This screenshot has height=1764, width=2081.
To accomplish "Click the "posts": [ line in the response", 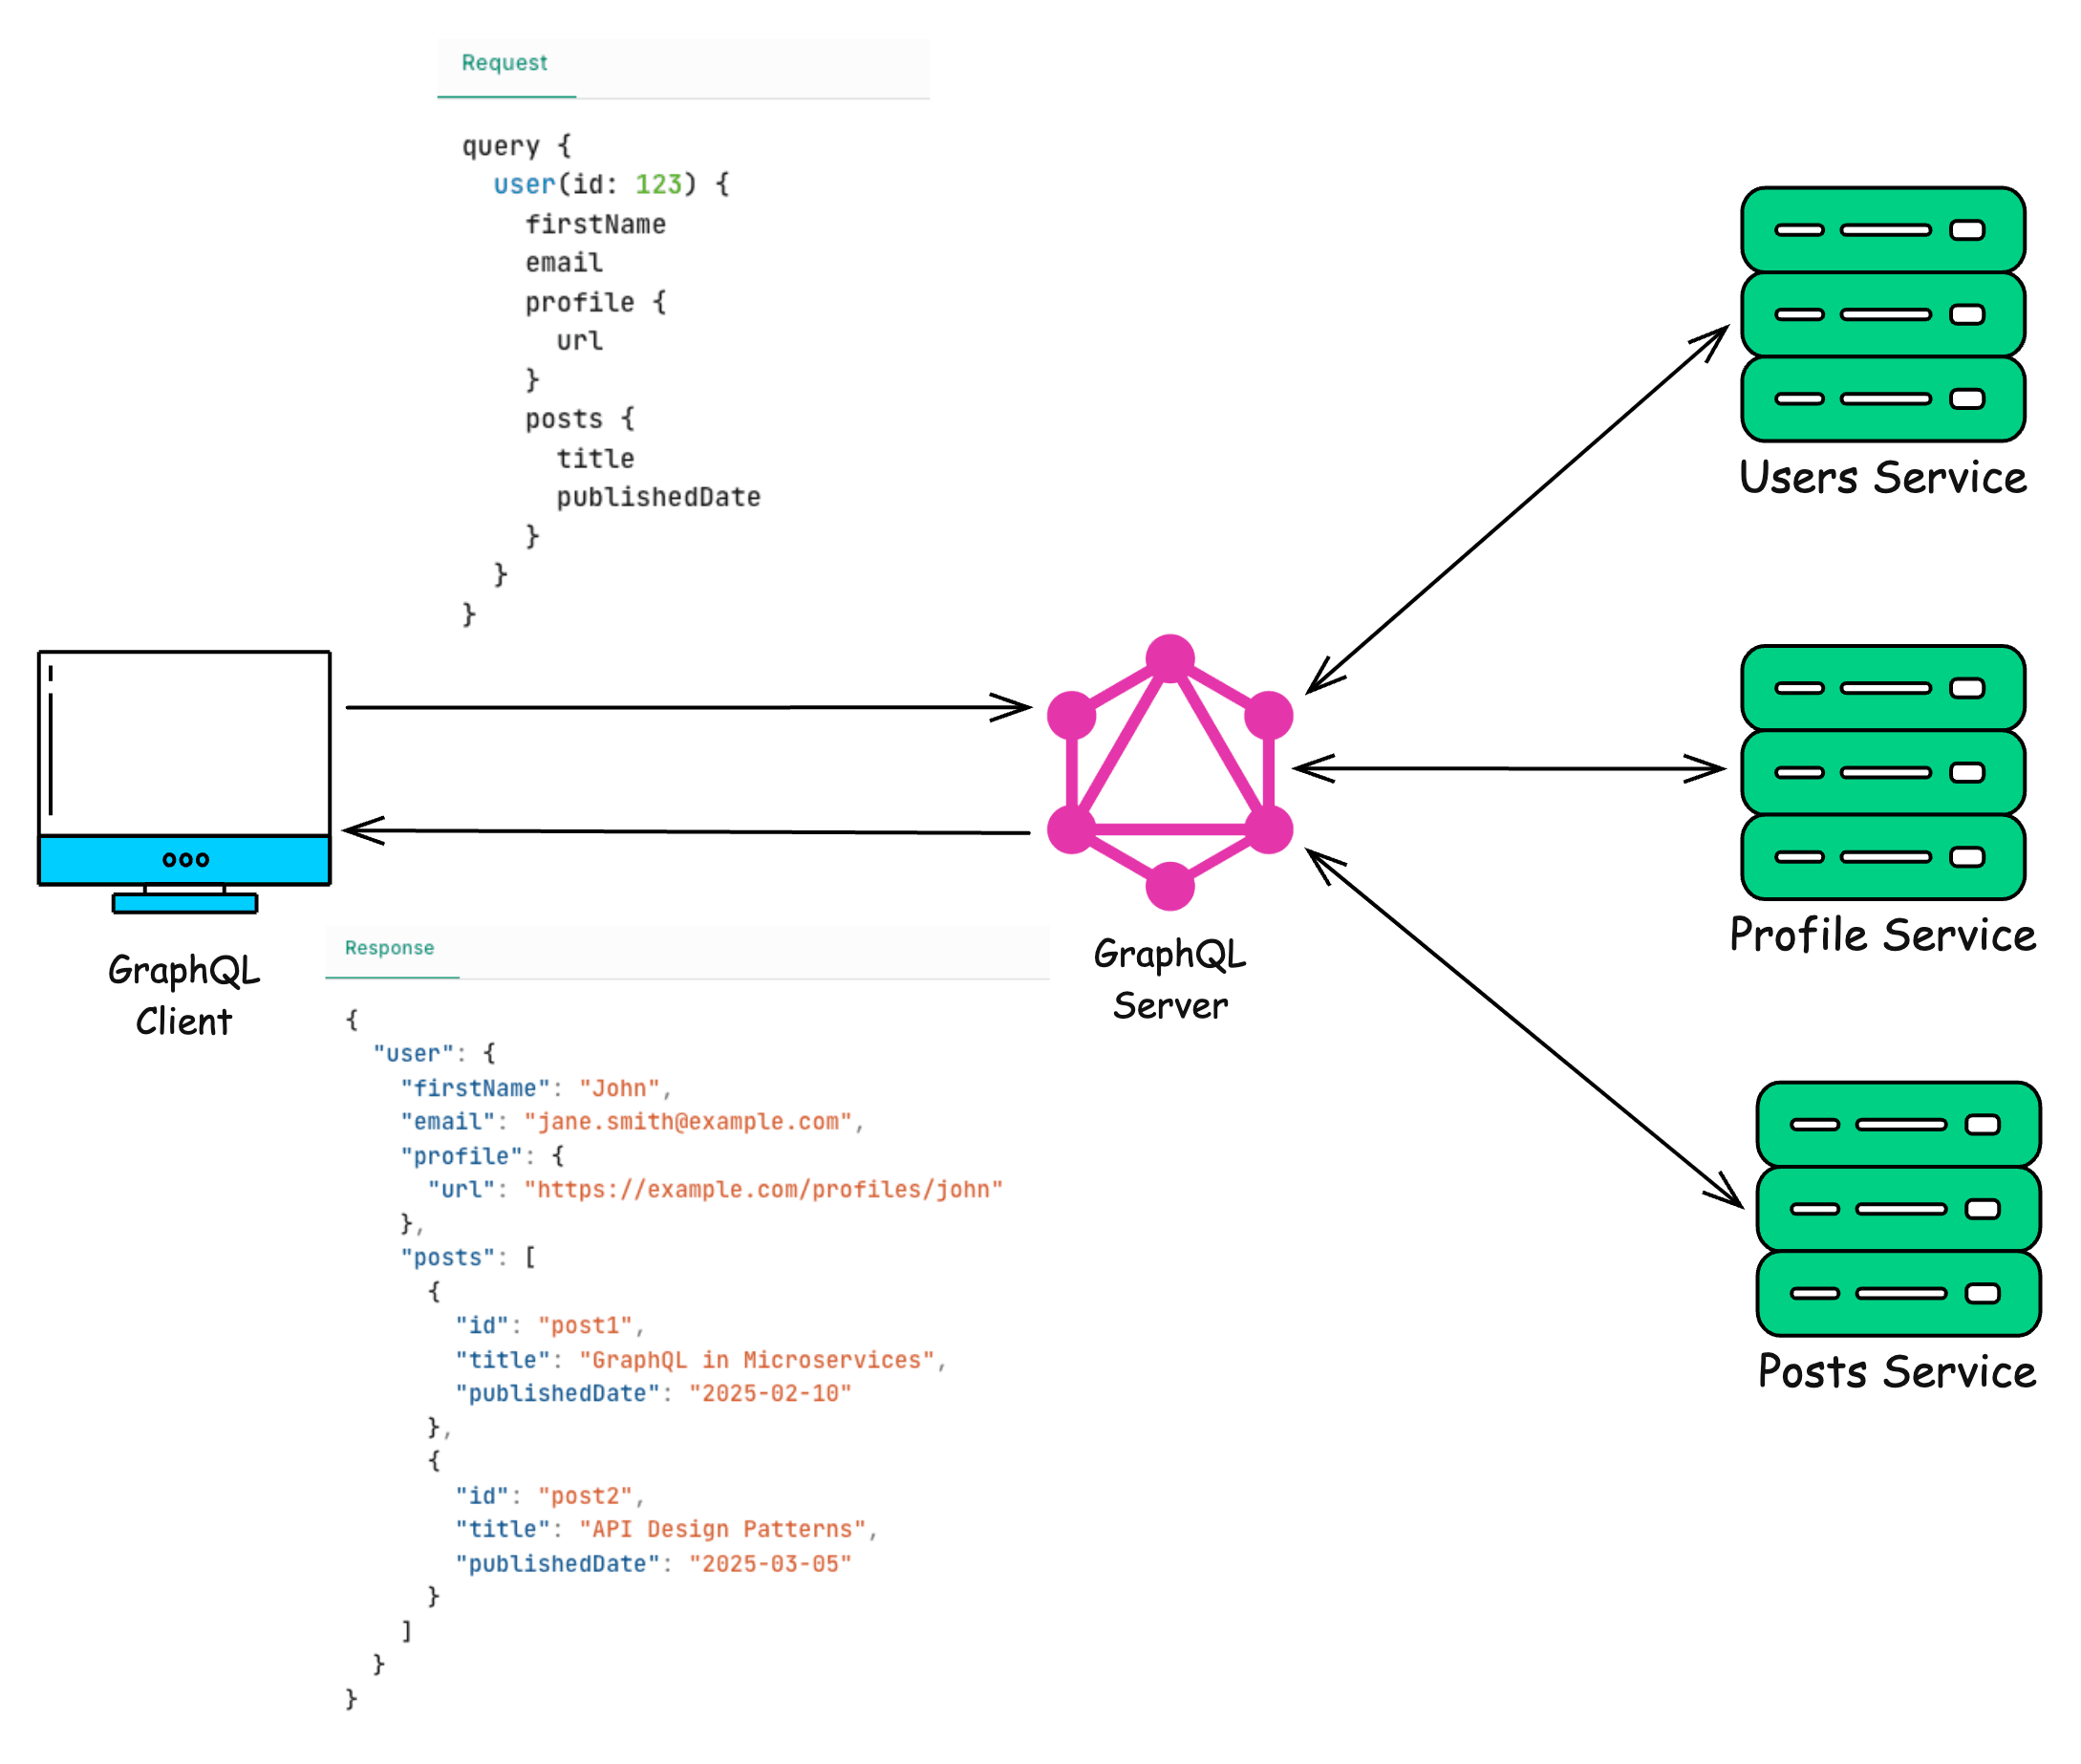I will point(468,1257).
